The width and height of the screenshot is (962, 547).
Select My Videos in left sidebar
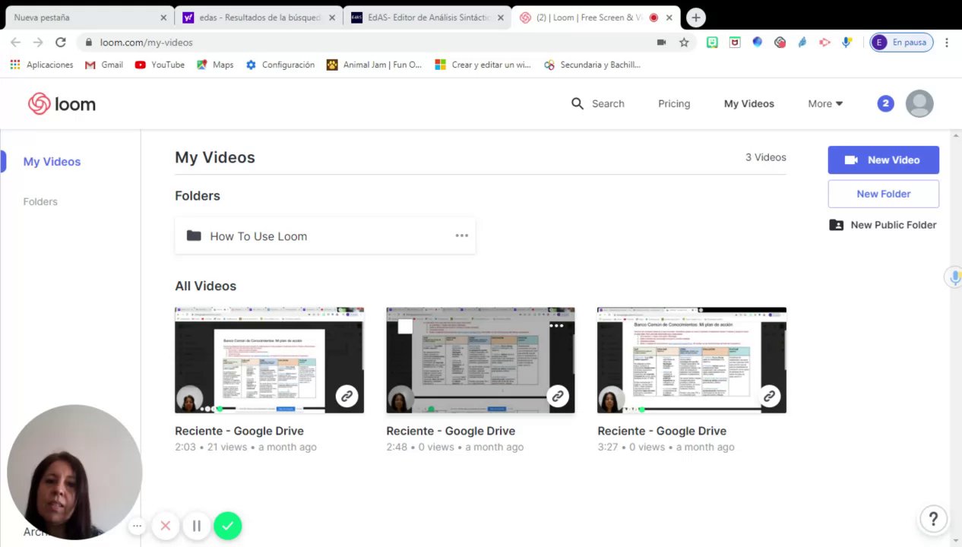coord(52,161)
